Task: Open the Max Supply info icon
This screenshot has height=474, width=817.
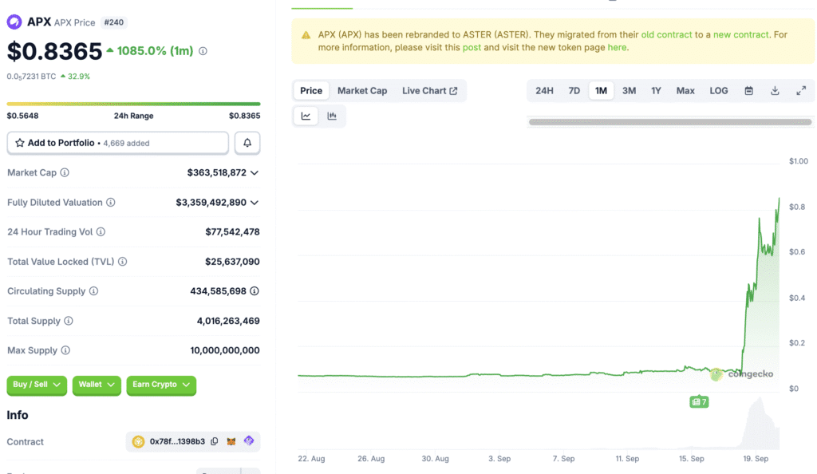Action: (x=65, y=350)
